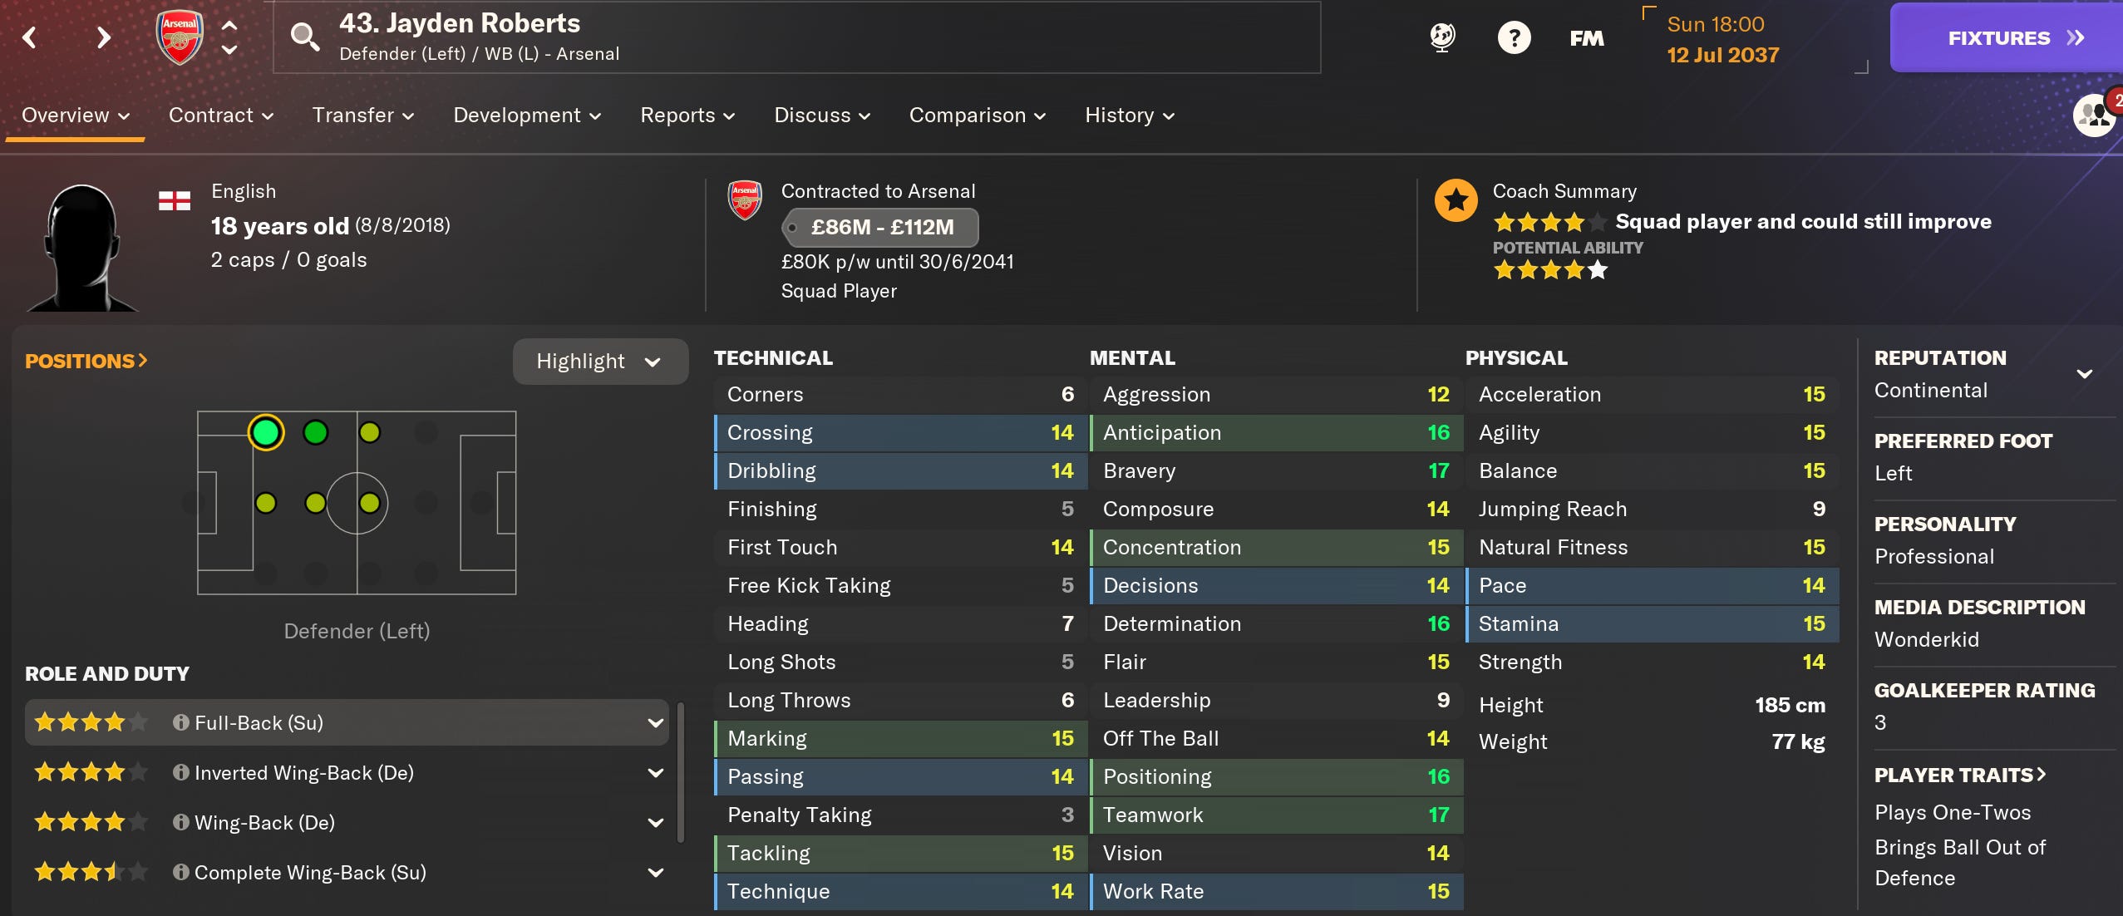Click the search magnifier icon
Screen dimensions: 2123x916
(x=304, y=37)
